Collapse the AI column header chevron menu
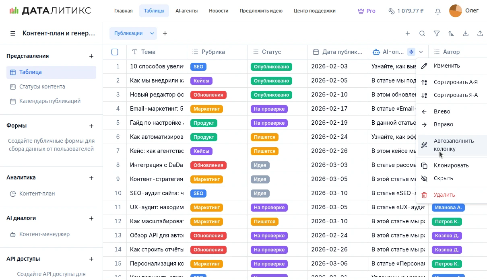Image resolution: width=487 pixels, height=280 pixels. 421,52
